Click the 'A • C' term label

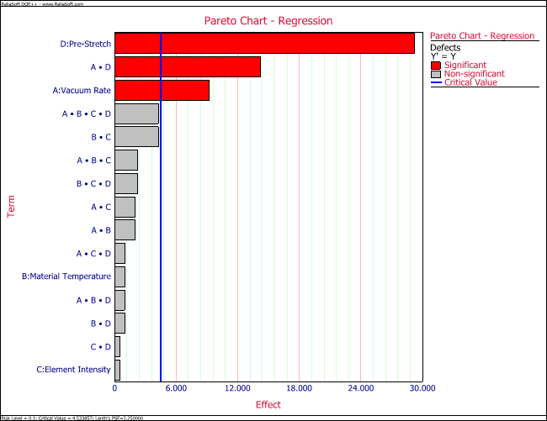101,207
